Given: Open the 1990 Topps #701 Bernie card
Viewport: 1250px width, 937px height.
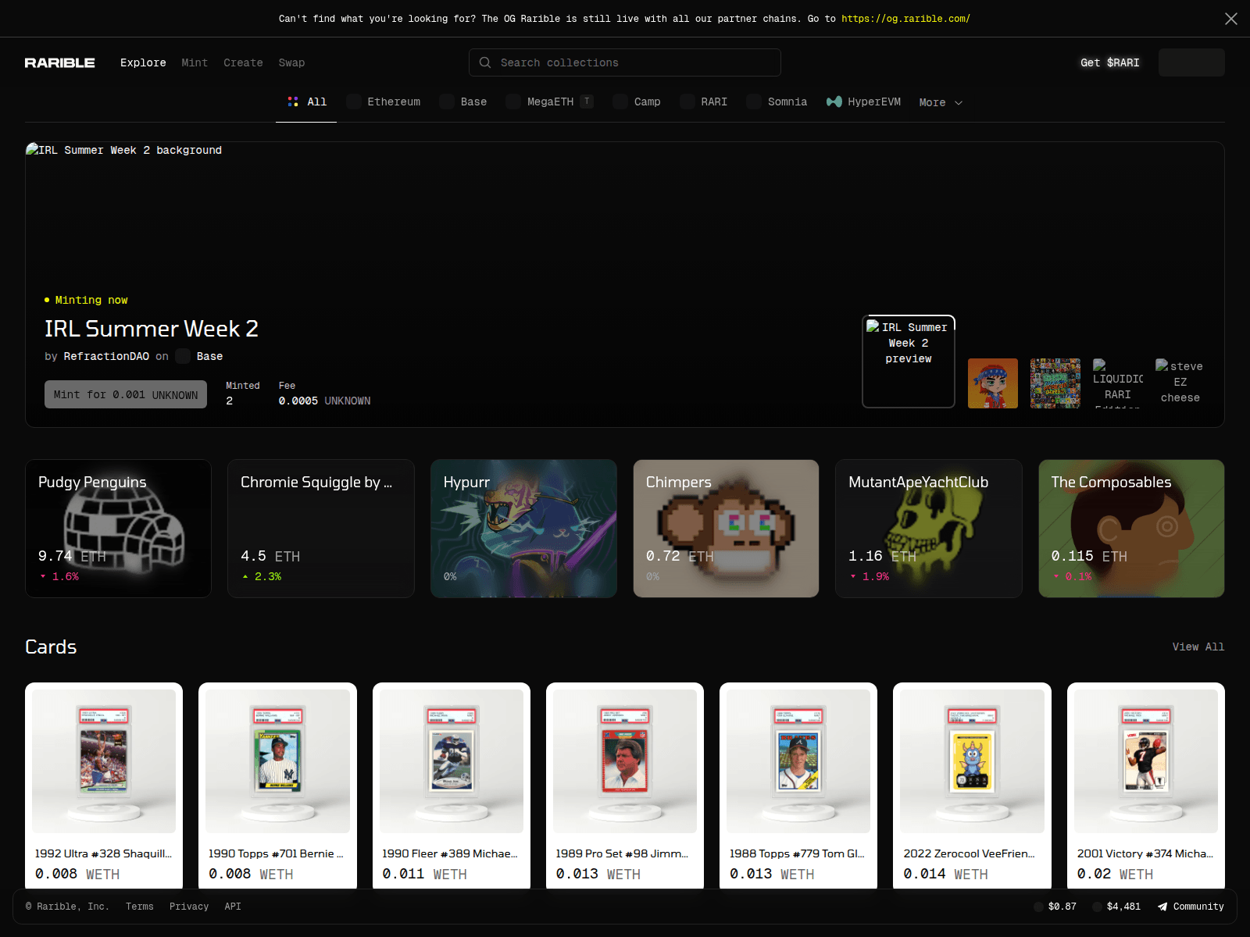Looking at the screenshot, I should click(277, 786).
